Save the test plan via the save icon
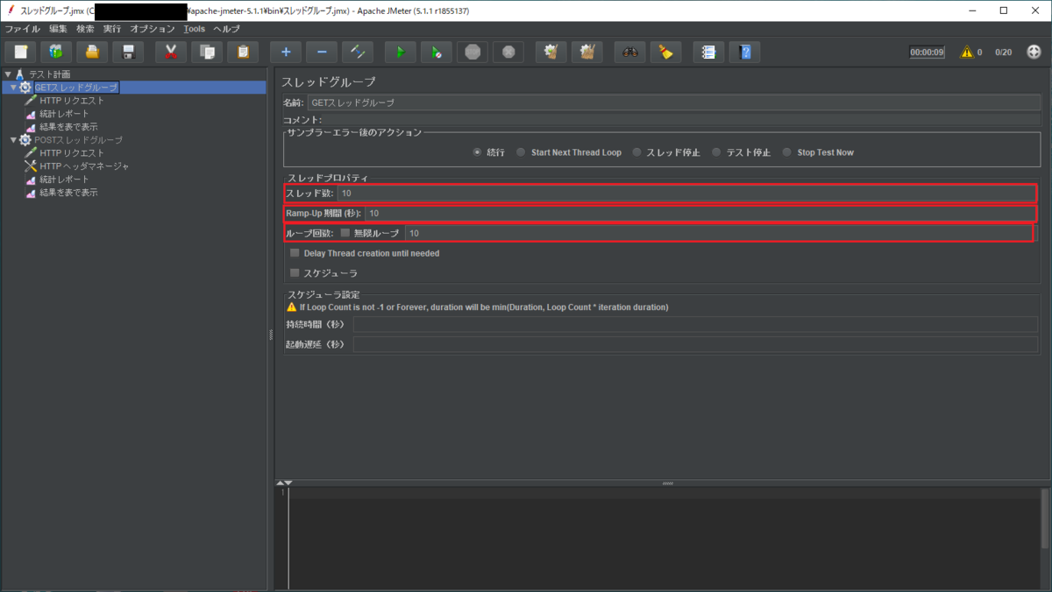Viewport: 1052px width, 592px height. [127, 52]
